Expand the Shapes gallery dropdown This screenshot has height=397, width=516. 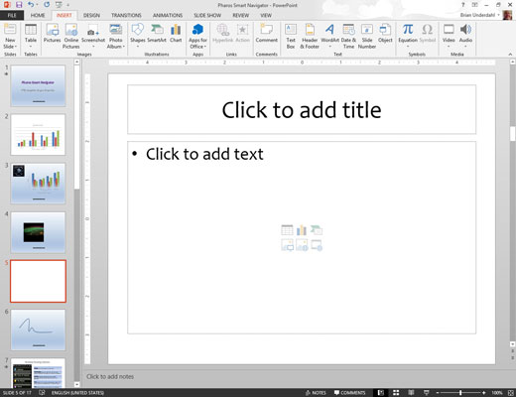138,47
